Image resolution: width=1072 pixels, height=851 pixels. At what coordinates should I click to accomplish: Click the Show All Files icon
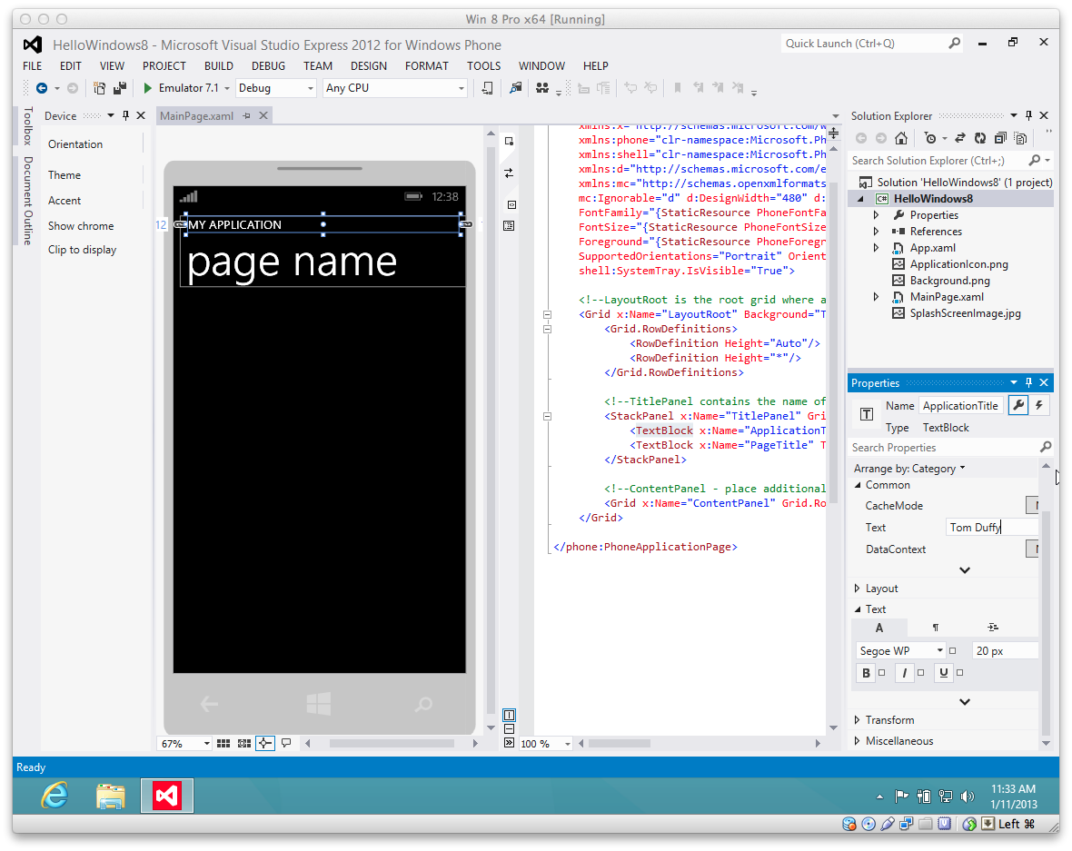pos(1021,139)
